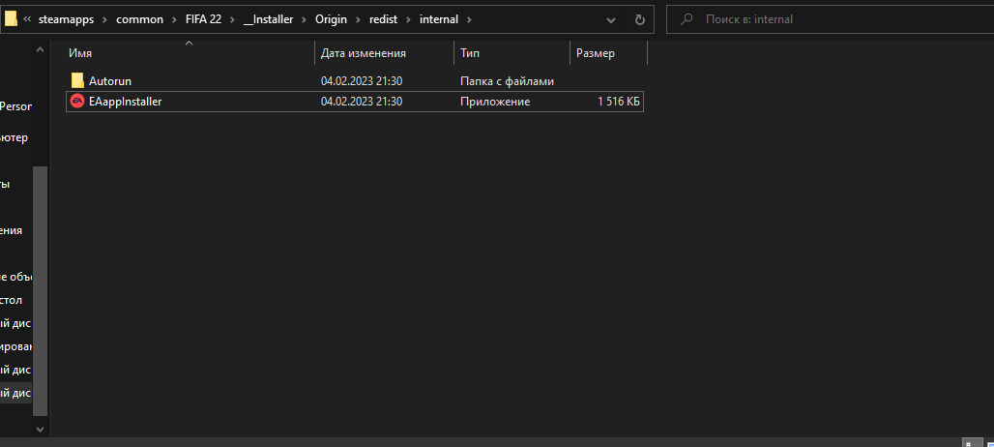Go to the Origin breadcrumb

tap(331, 19)
